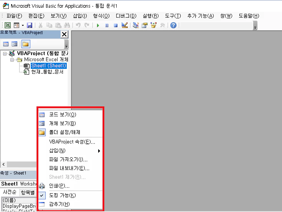The image size is (282, 212).
Task: Open the 보기(V) menu
Action: coord(59,16)
